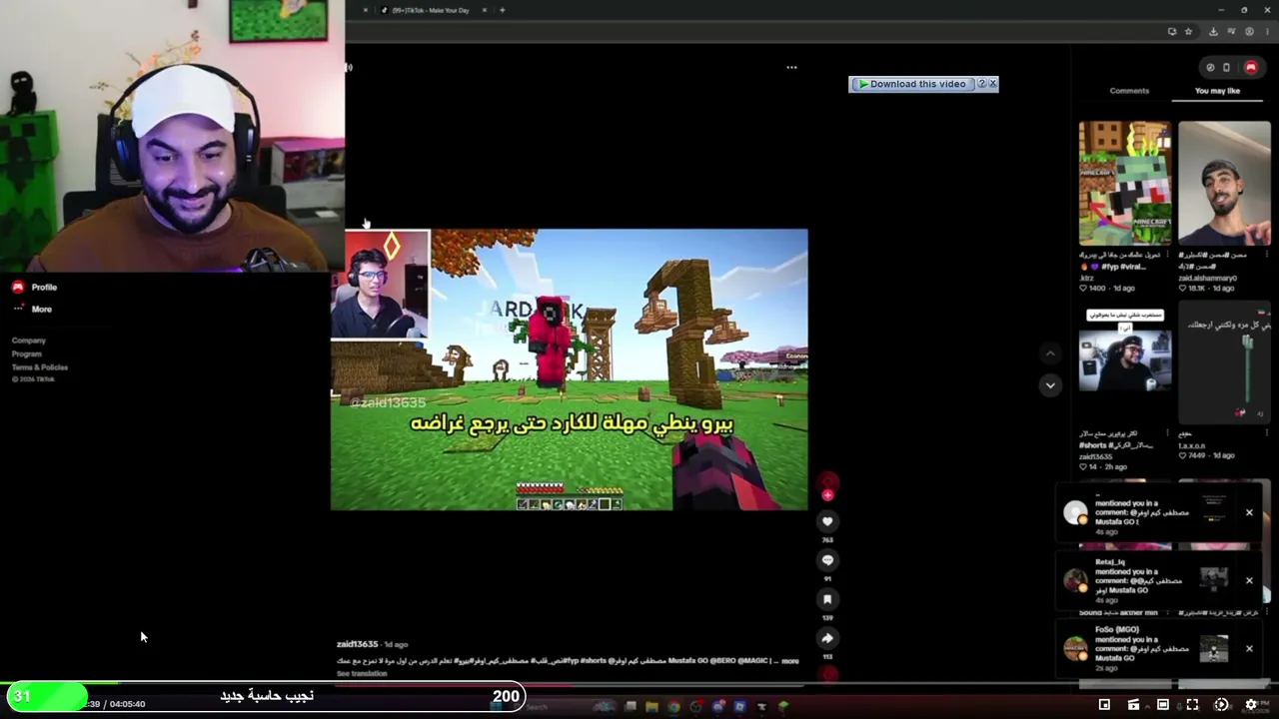Expand the More menu in sidebar

point(41,310)
